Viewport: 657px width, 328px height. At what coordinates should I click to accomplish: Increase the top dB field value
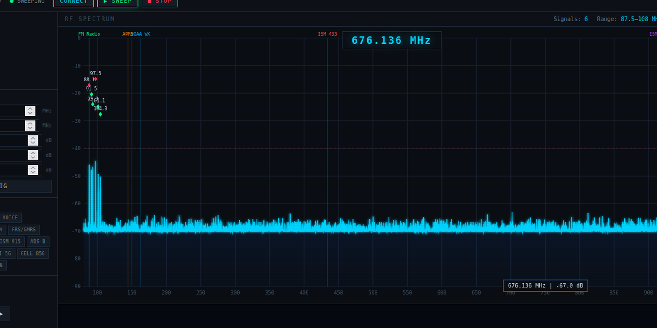[x=33, y=138]
